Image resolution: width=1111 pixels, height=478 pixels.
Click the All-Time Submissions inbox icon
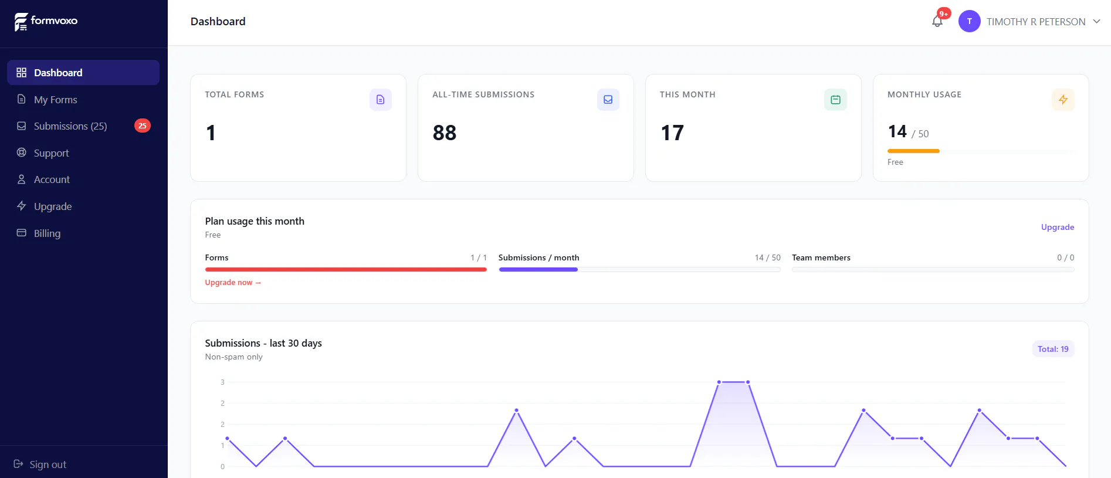pyautogui.click(x=608, y=100)
